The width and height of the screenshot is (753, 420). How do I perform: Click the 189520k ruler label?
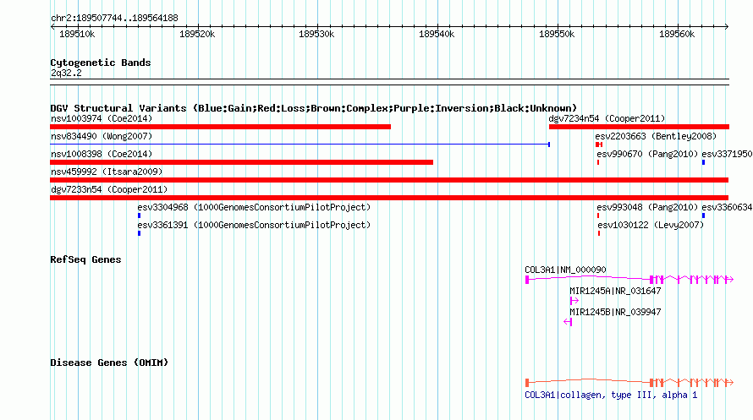coord(197,34)
